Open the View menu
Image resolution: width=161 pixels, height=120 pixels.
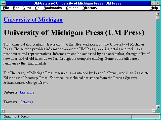click(27, 8)
